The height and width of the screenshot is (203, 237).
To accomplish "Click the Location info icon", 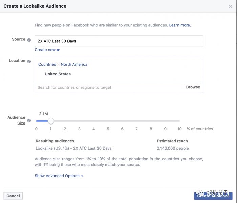I will pyautogui.click(x=29, y=61).
